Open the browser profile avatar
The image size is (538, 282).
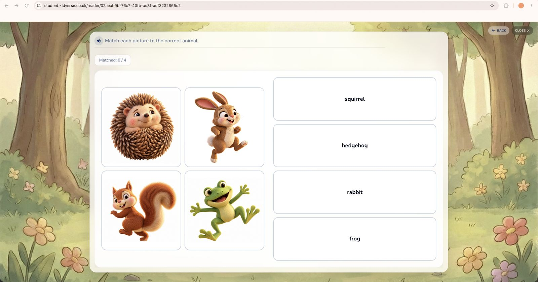point(521,6)
